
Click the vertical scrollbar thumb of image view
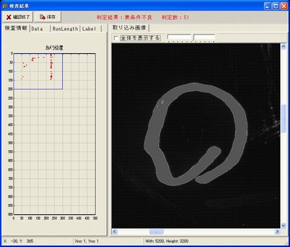click(283, 119)
